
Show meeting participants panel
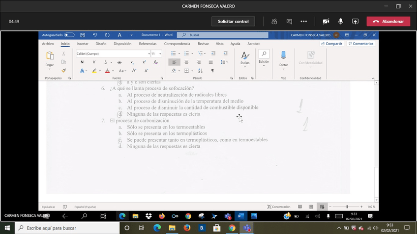[x=274, y=22]
